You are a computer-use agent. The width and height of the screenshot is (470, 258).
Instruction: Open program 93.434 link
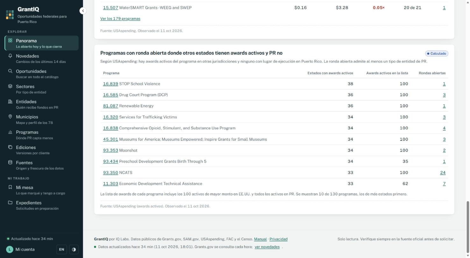(110, 161)
